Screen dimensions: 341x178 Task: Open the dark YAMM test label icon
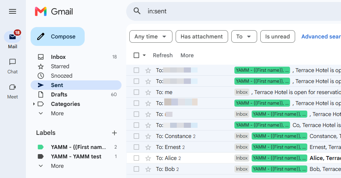tap(41, 156)
